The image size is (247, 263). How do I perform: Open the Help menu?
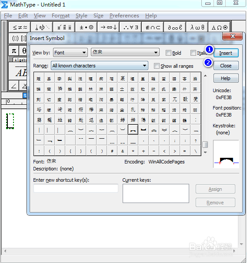pos(151,16)
